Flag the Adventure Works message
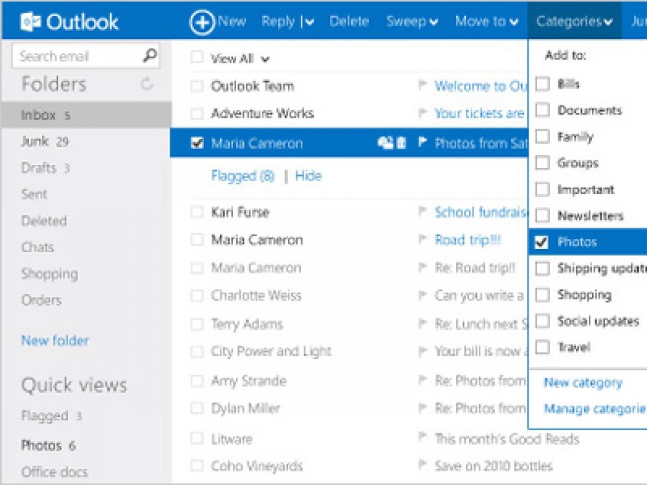The height and width of the screenshot is (485, 647). [422, 113]
